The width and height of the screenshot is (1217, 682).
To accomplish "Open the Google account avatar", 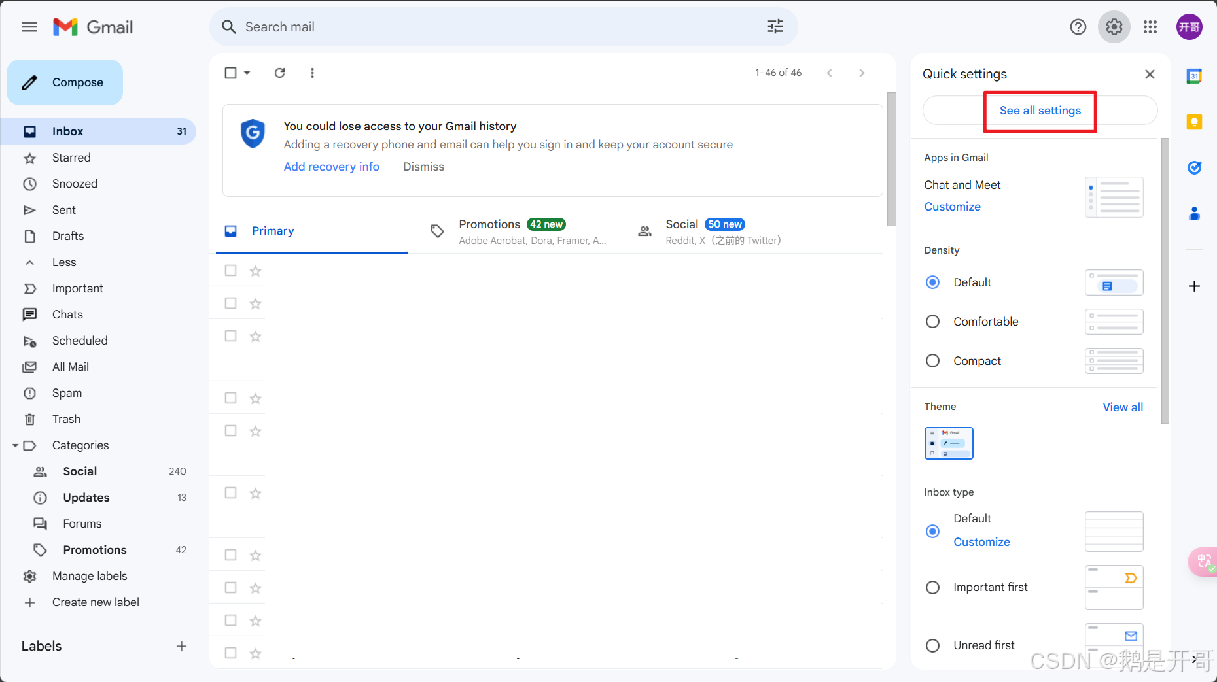I will (x=1189, y=27).
